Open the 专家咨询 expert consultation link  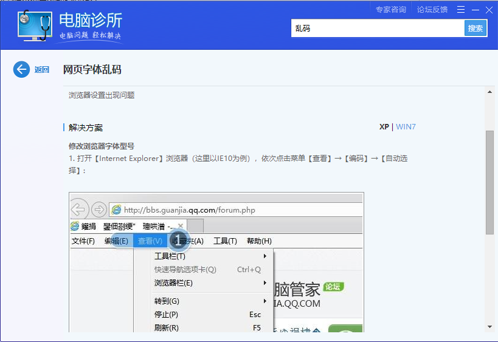tap(390, 9)
